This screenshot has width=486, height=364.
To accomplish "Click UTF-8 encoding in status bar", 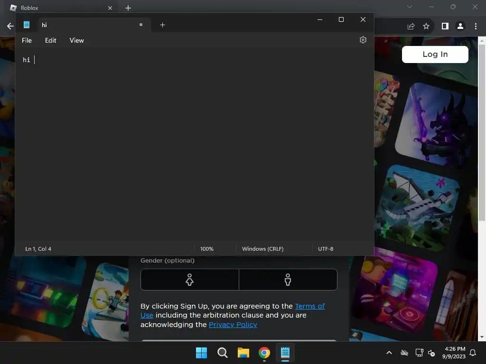I will (x=326, y=249).
